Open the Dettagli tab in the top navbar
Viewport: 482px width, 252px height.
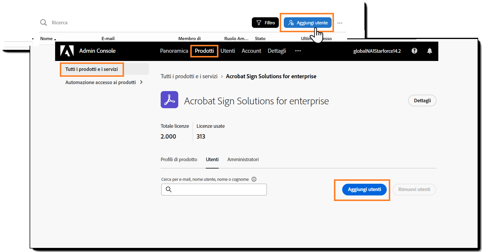pyautogui.click(x=277, y=51)
